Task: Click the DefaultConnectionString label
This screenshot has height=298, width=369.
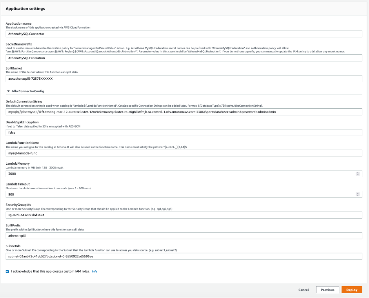Action: coord(24,102)
